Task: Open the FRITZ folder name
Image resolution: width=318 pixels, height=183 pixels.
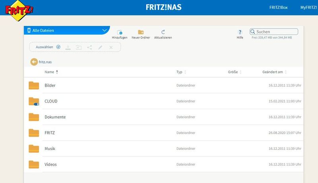Action: click(x=50, y=133)
